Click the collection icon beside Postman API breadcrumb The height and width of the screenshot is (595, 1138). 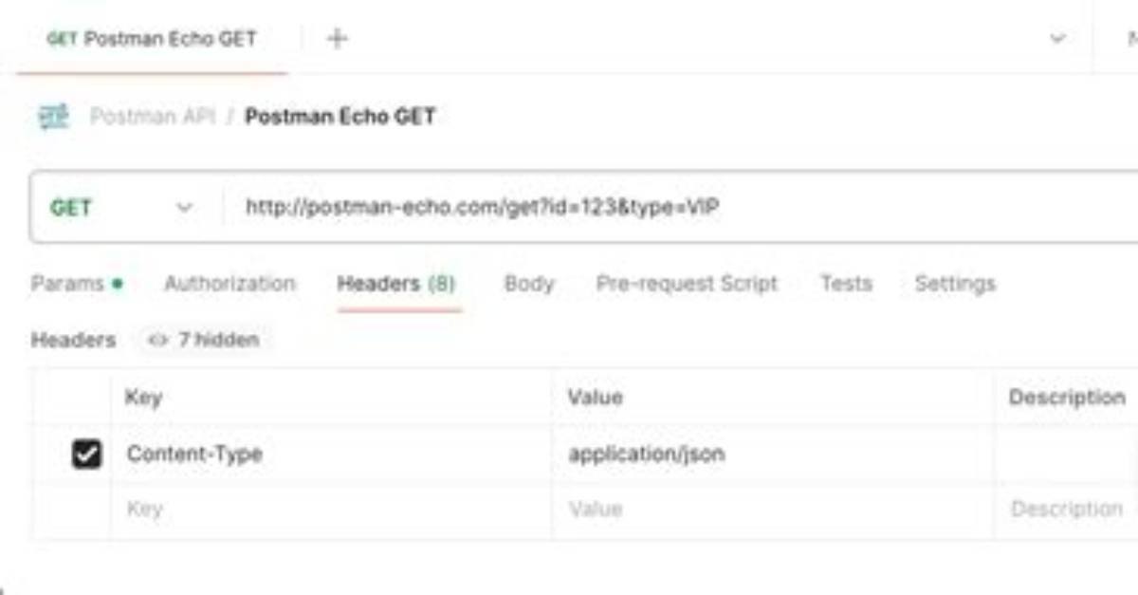point(53,117)
